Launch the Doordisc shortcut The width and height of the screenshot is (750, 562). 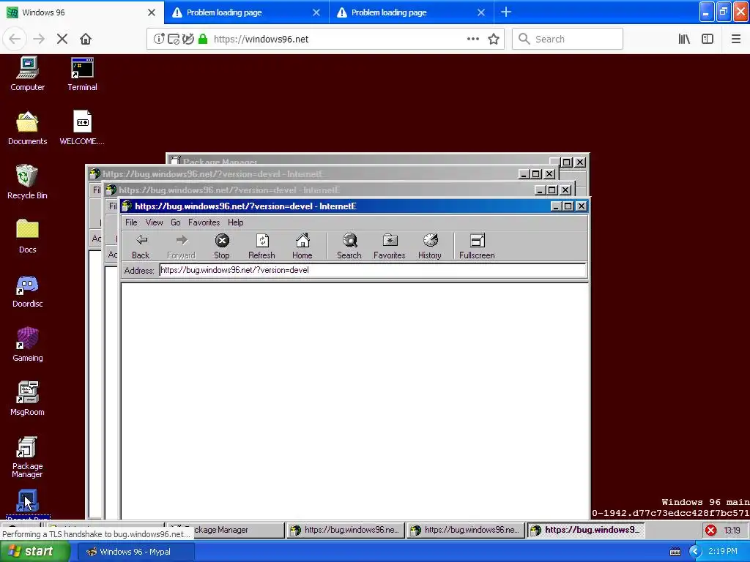(x=27, y=291)
